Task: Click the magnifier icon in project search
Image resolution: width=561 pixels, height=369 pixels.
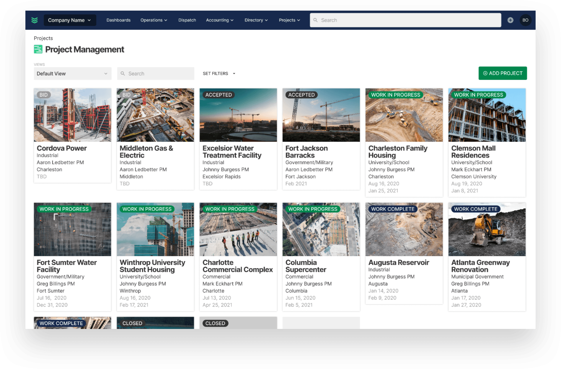Action: click(x=123, y=73)
